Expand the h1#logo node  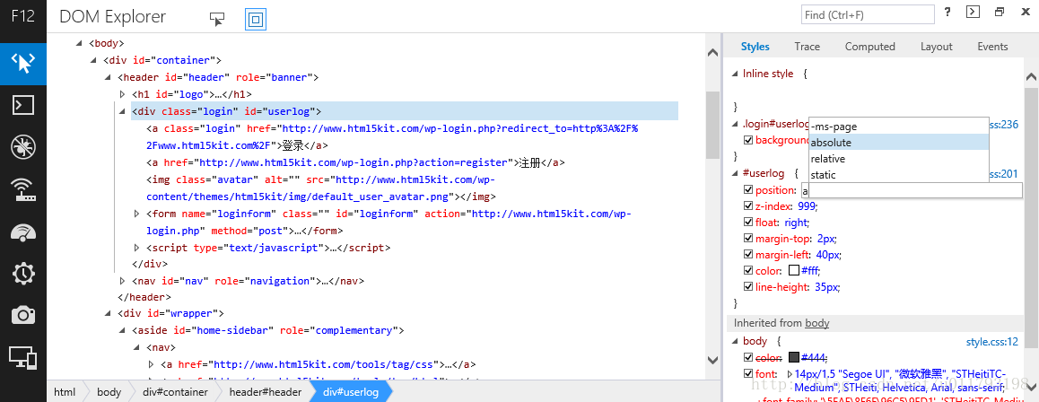tap(123, 95)
